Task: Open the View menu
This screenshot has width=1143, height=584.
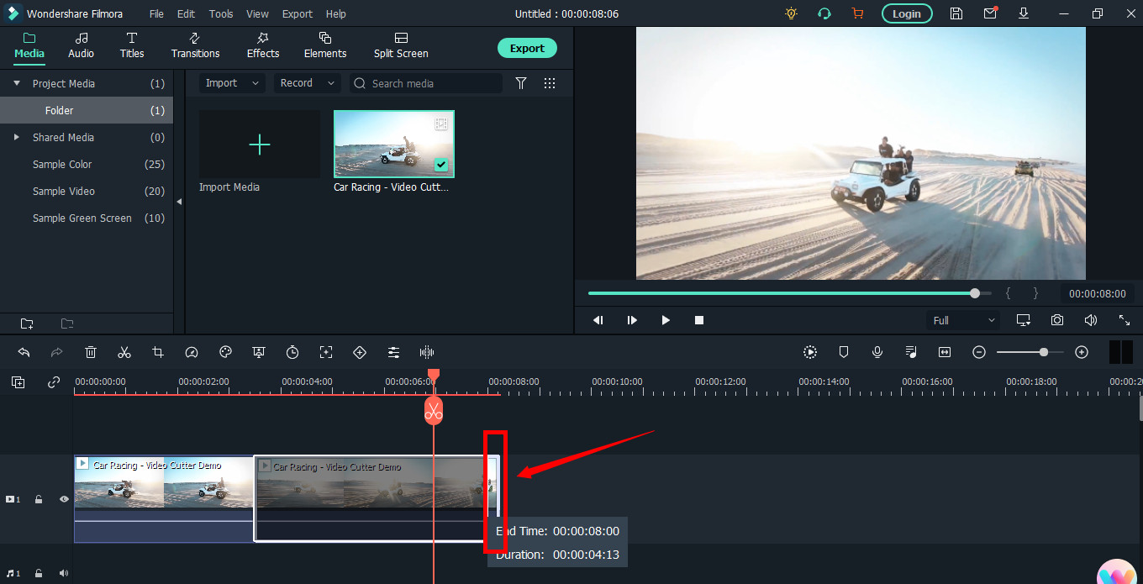Action: coord(257,13)
